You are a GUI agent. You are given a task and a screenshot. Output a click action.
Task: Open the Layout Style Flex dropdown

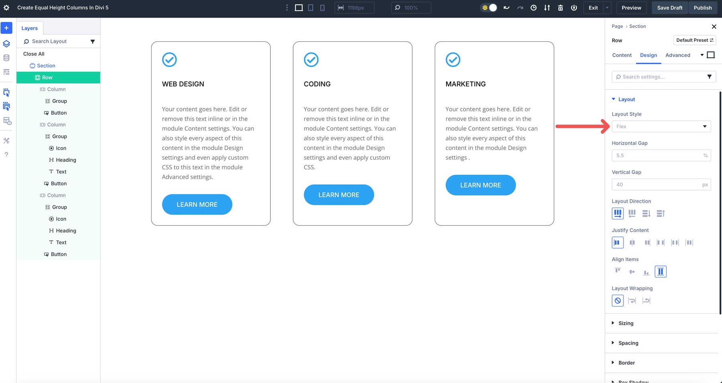coord(661,127)
